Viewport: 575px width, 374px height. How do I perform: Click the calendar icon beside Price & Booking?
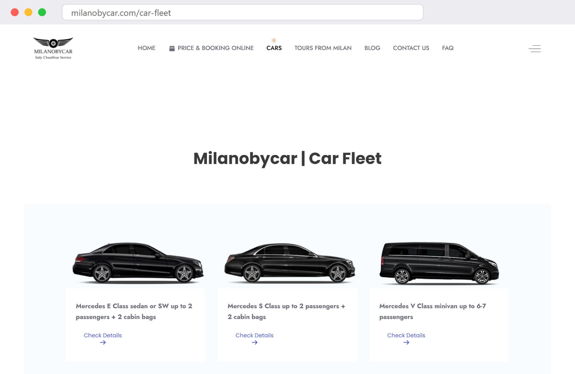(172, 48)
